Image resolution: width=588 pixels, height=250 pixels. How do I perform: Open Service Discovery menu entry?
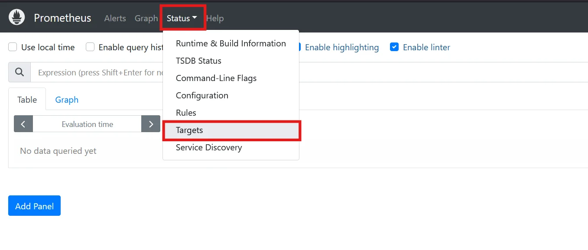(x=231, y=147)
